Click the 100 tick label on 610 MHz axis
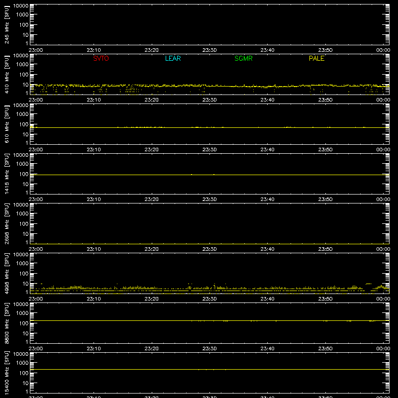 click(24, 124)
